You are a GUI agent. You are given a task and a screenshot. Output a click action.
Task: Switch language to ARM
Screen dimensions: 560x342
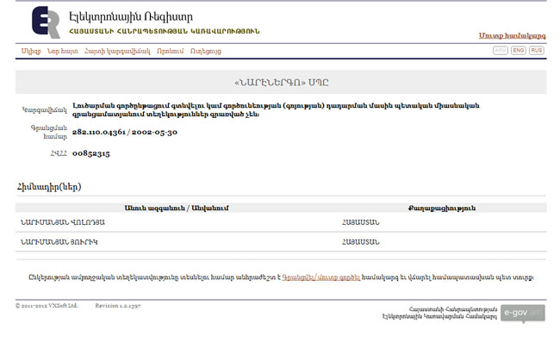pyautogui.click(x=501, y=50)
